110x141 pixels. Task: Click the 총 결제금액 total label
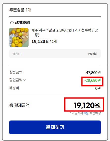coord(19,105)
